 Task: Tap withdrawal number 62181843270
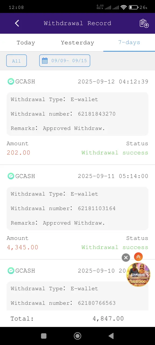97,114
